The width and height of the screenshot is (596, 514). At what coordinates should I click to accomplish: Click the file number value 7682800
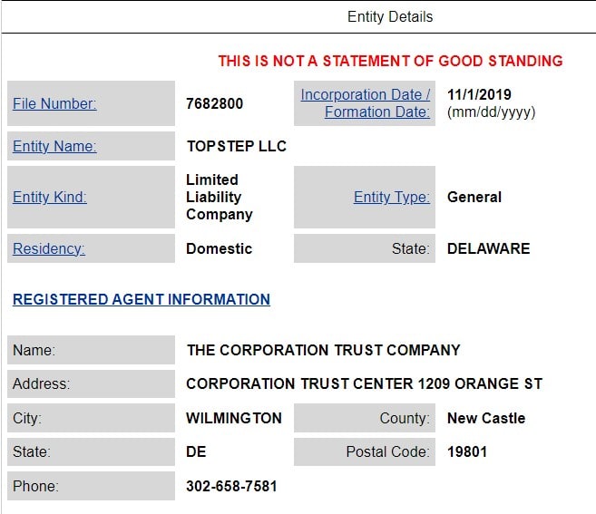(215, 104)
